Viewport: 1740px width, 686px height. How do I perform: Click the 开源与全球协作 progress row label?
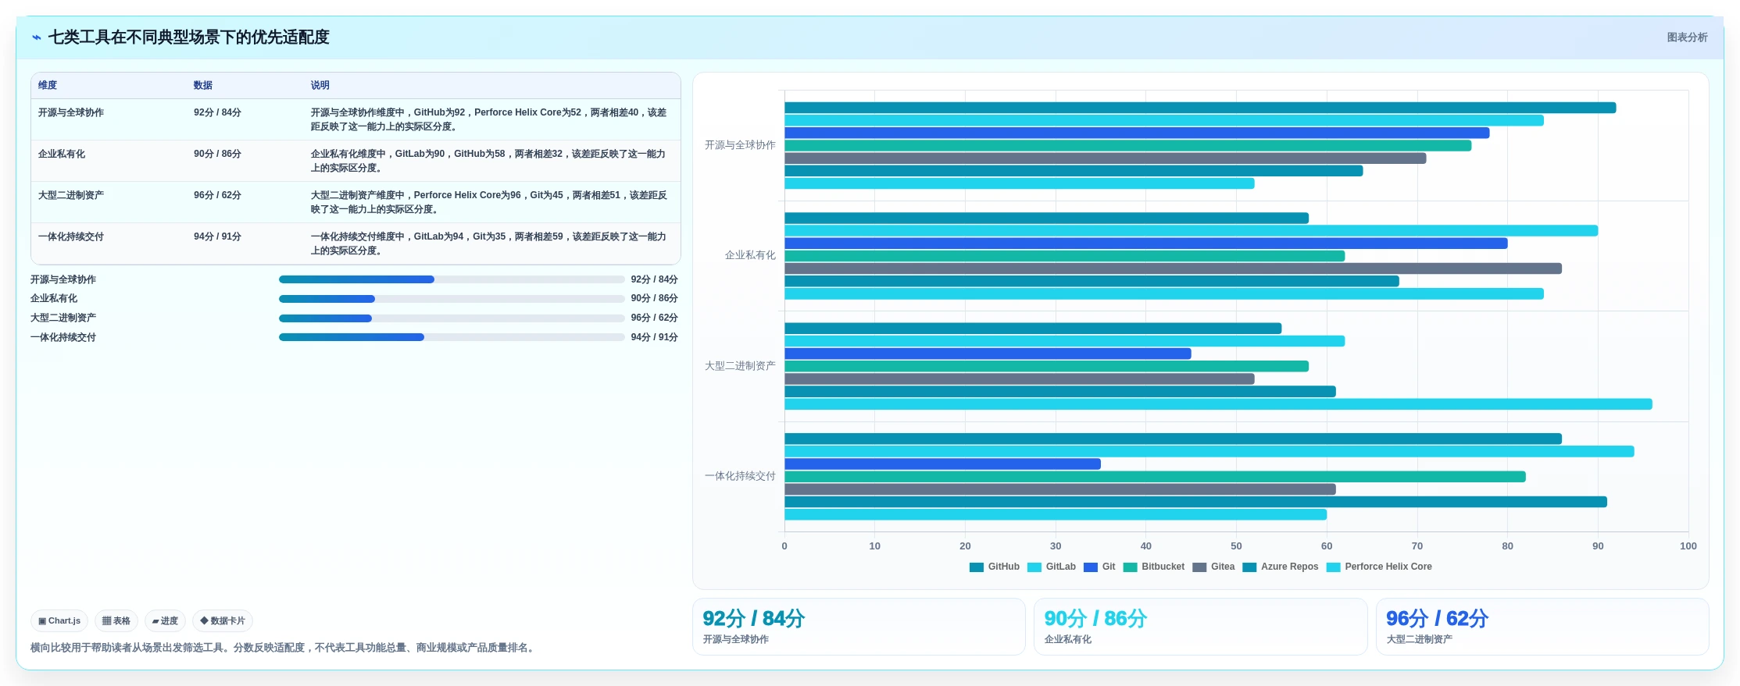point(63,279)
